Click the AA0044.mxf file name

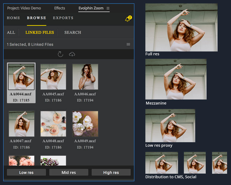(21, 94)
